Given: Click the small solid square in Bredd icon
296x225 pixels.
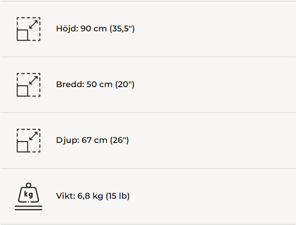Looking at the screenshot, I should point(23,91).
